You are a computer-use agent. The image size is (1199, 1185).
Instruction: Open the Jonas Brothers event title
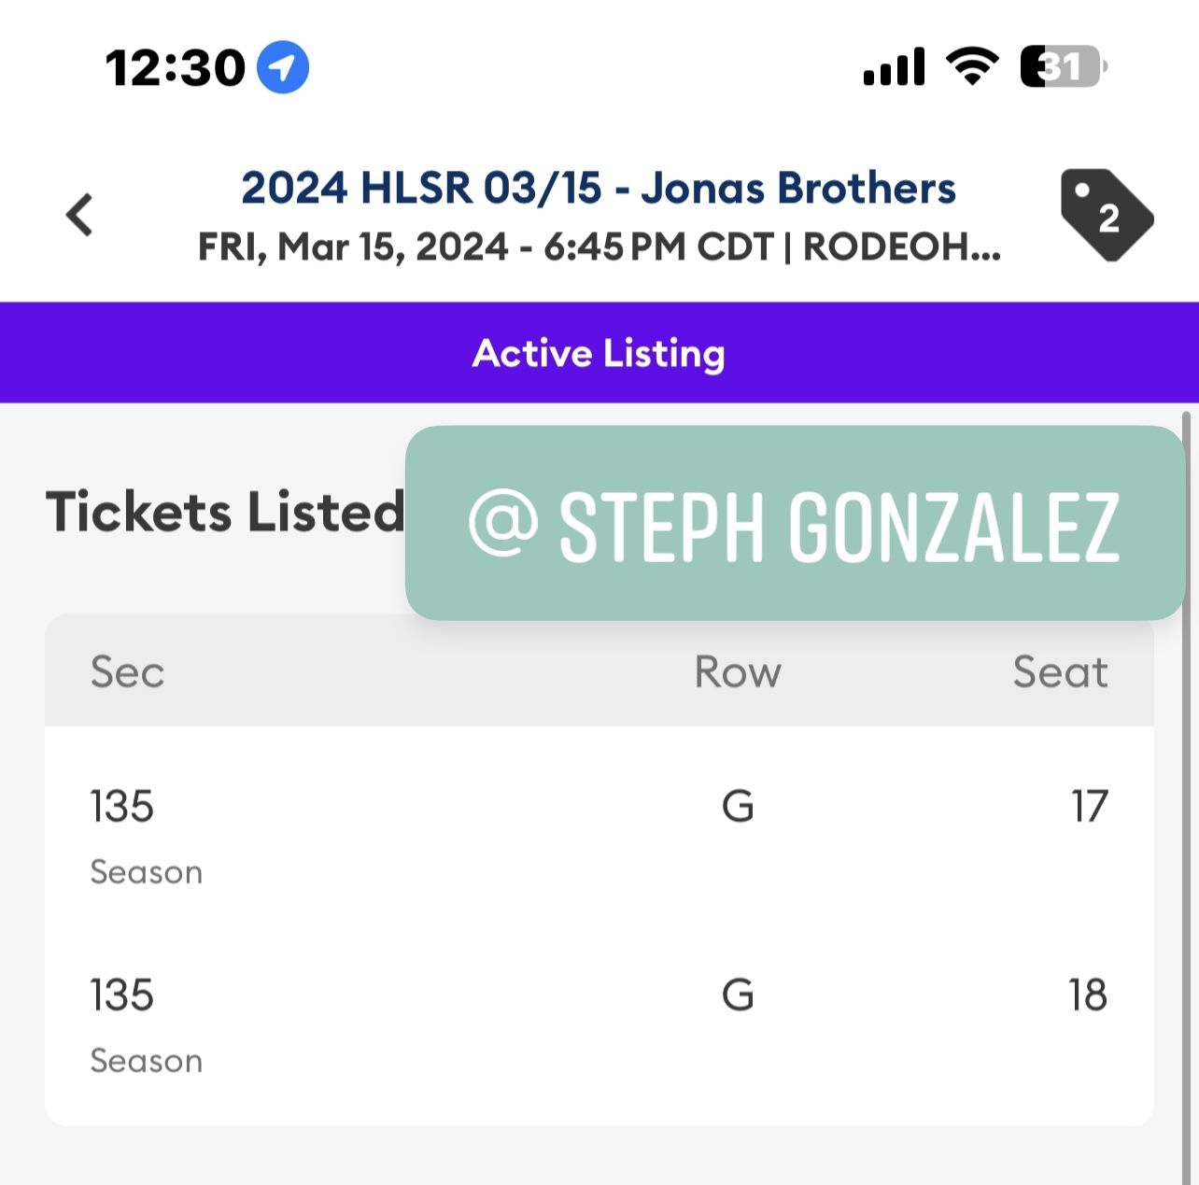[x=599, y=188]
